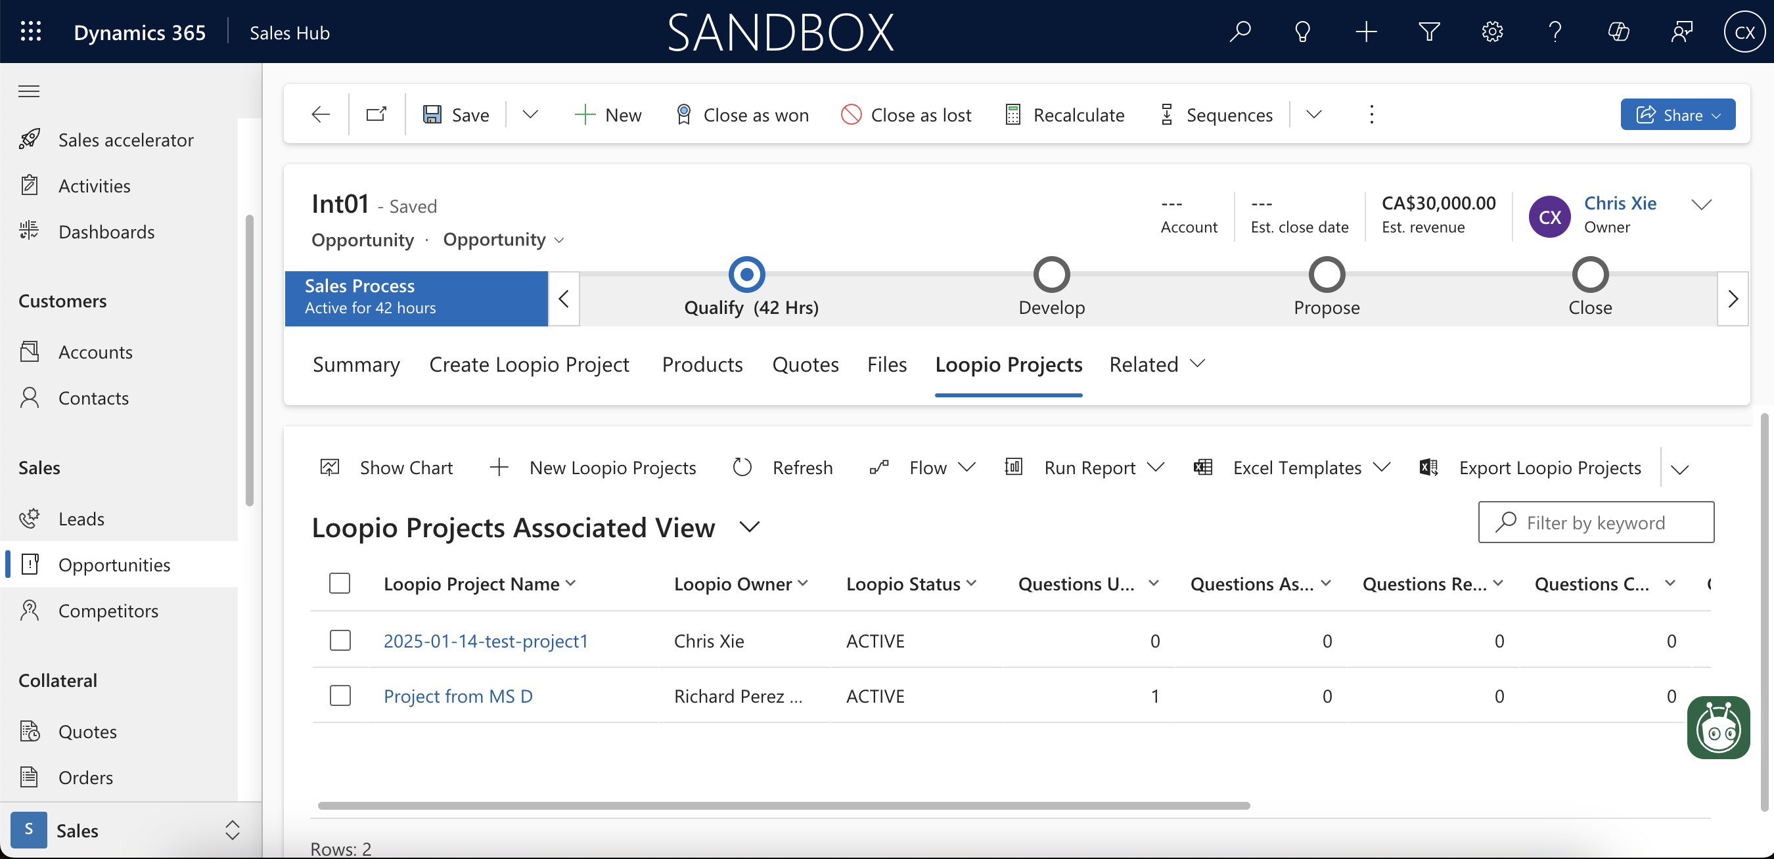Open the Related tab dropdown
This screenshot has height=859, width=1774.
tap(1157, 364)
